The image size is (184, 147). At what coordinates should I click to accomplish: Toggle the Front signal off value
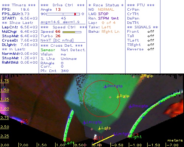[x=151, y=32]
